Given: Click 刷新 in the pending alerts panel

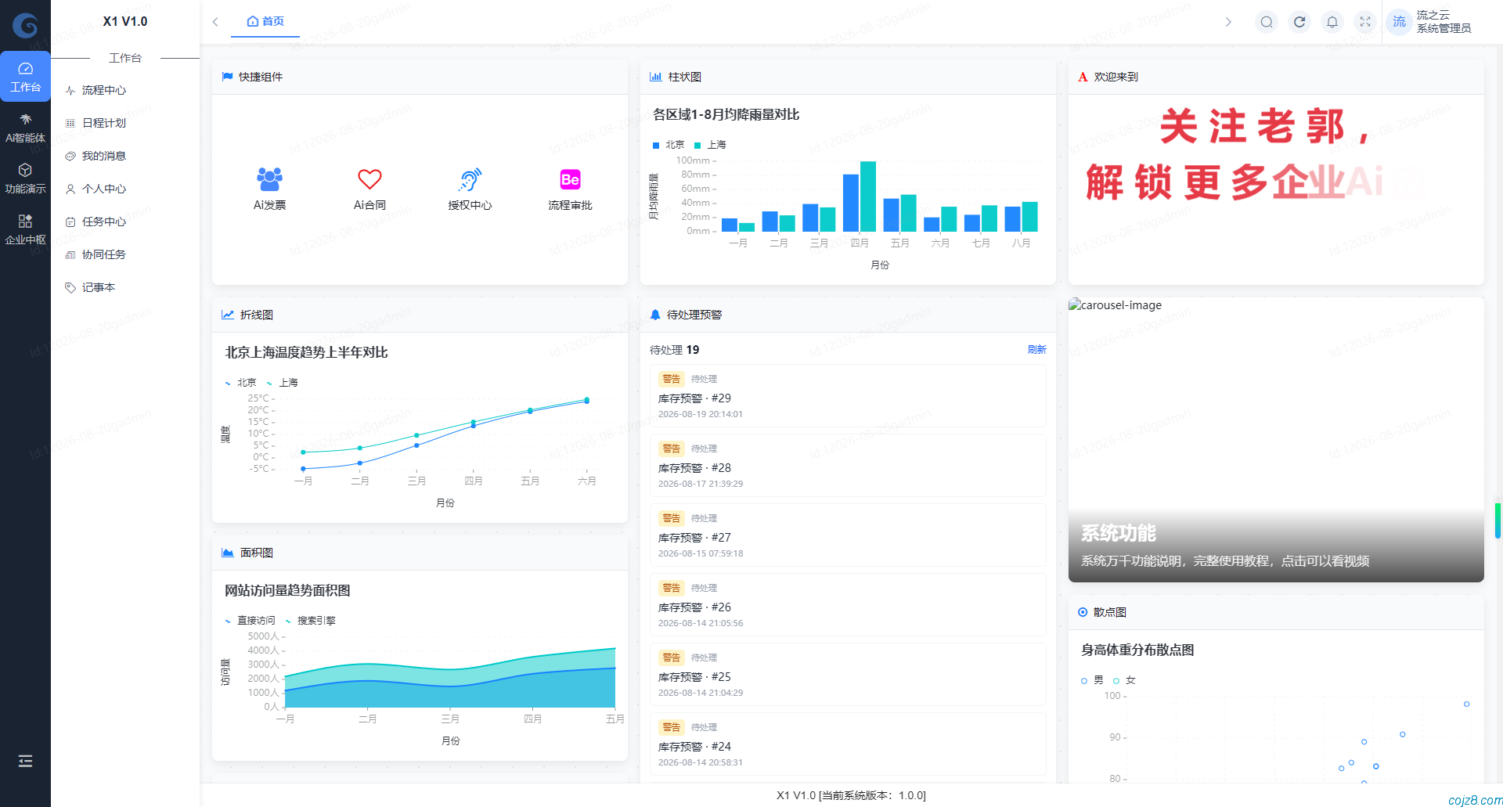Looking at the screenshot, I should [1036, 349].
